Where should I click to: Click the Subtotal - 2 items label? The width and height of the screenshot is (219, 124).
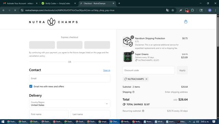point(131,87)
